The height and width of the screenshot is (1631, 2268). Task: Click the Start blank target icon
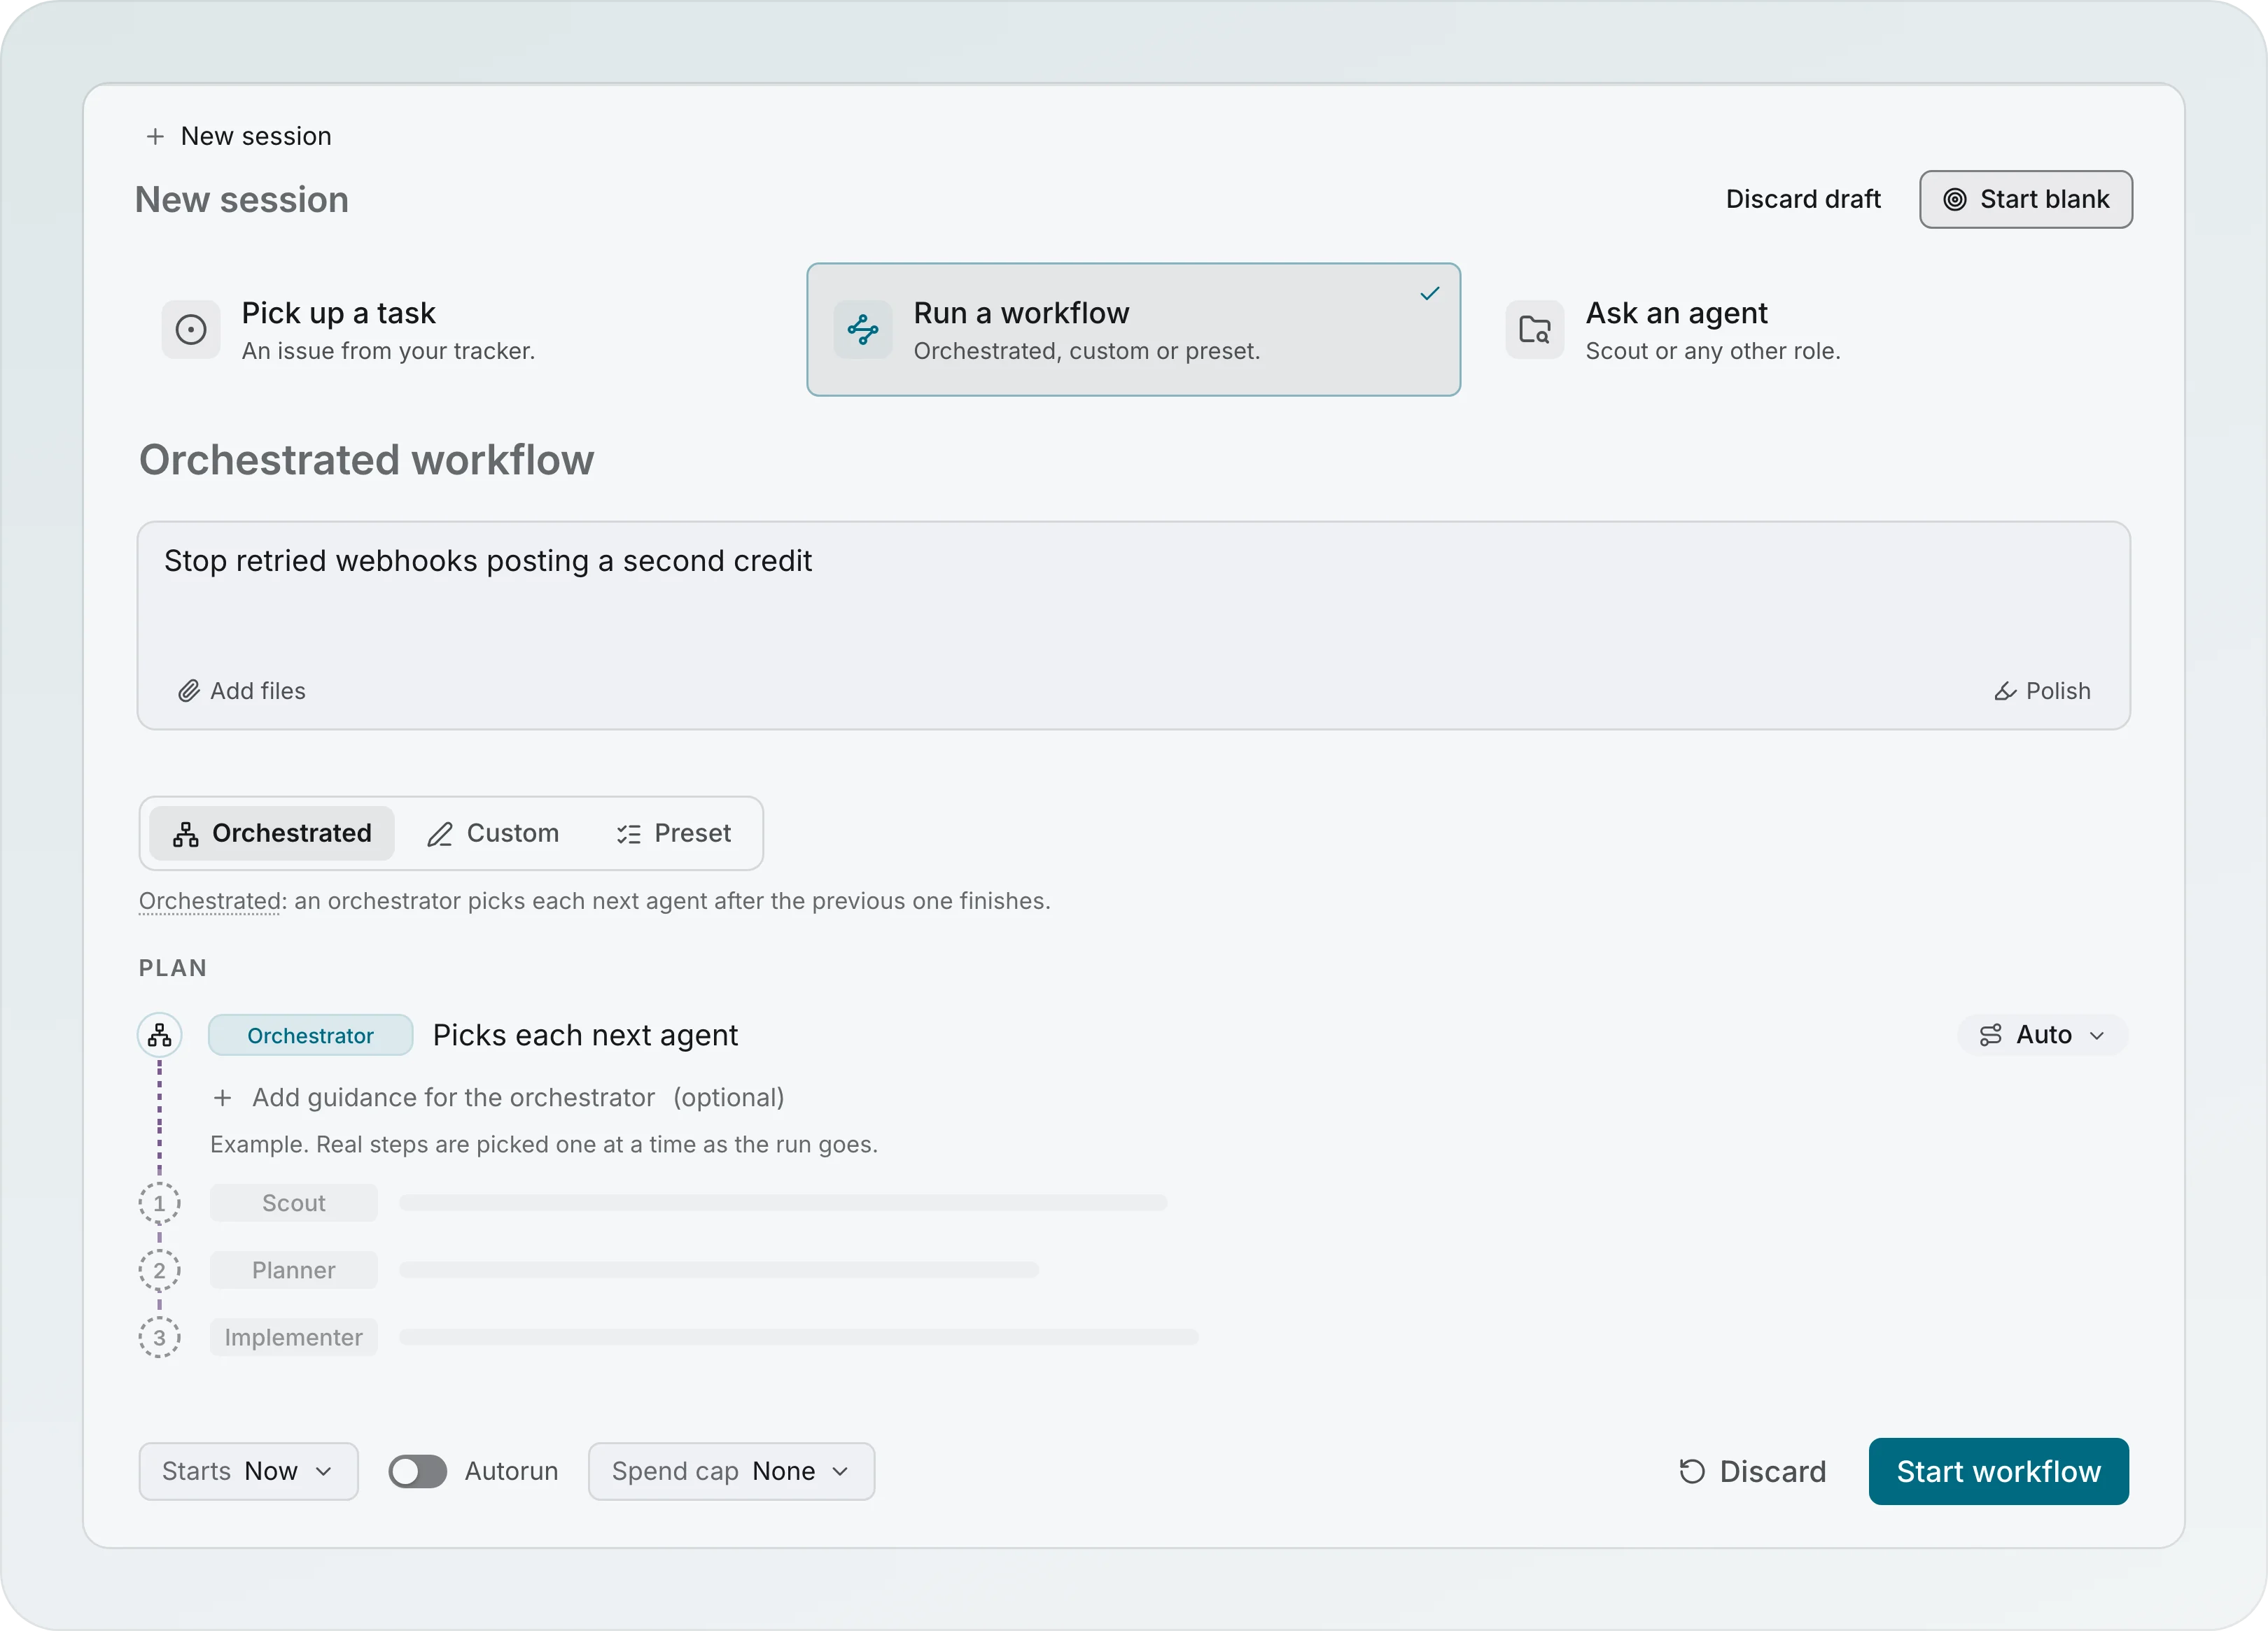tap(1954, 199)
